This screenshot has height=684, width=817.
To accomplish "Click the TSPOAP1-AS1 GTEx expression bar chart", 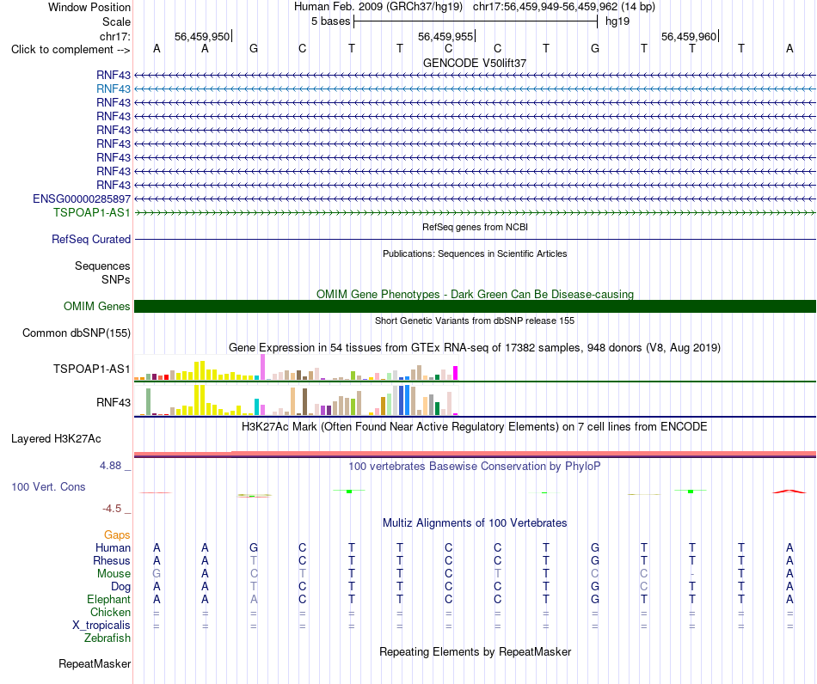I will (296, 368).
